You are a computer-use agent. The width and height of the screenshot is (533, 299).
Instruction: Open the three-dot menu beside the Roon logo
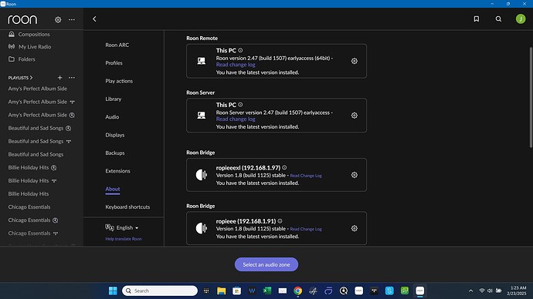tap(72, 20)
